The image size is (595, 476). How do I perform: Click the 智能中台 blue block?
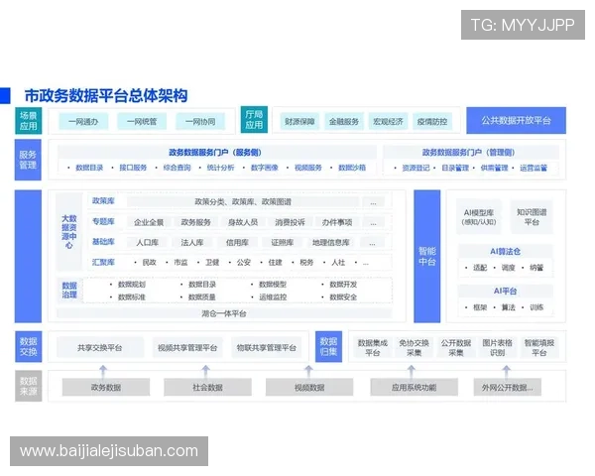coord(426,256)
